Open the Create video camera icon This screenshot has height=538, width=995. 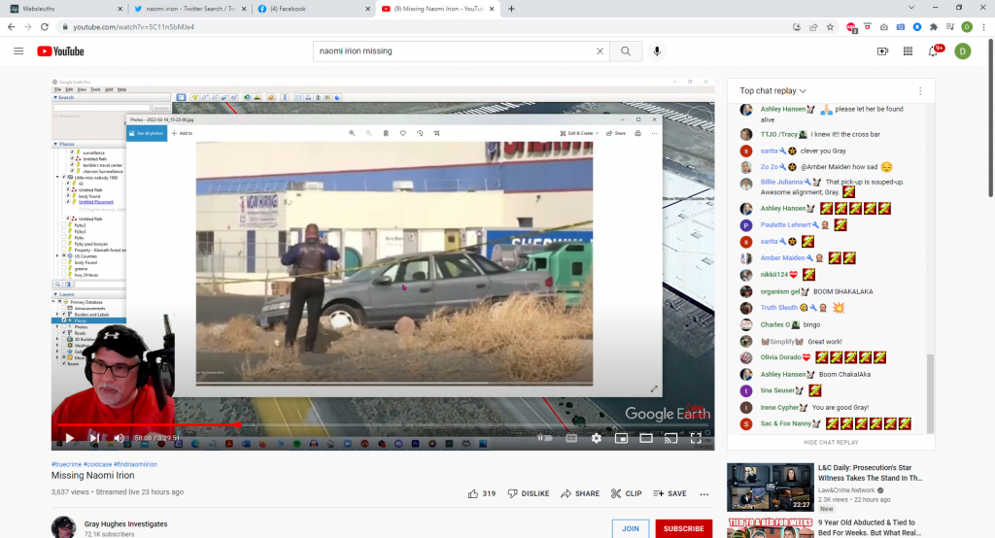[x=882, y=51]
